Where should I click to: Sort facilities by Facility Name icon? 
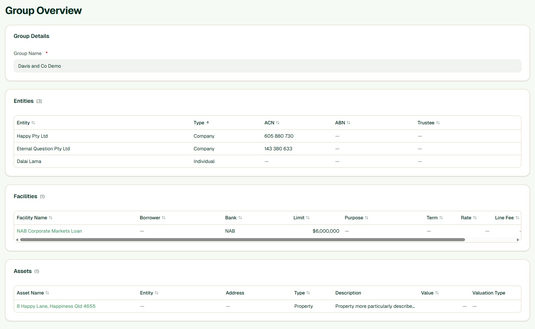tap(51, 218)
